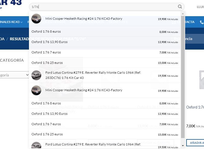204x149 pixels.
Task: Open first Ford Lotus Cortina #279 suggestion
Action: (x=105, y=75)
